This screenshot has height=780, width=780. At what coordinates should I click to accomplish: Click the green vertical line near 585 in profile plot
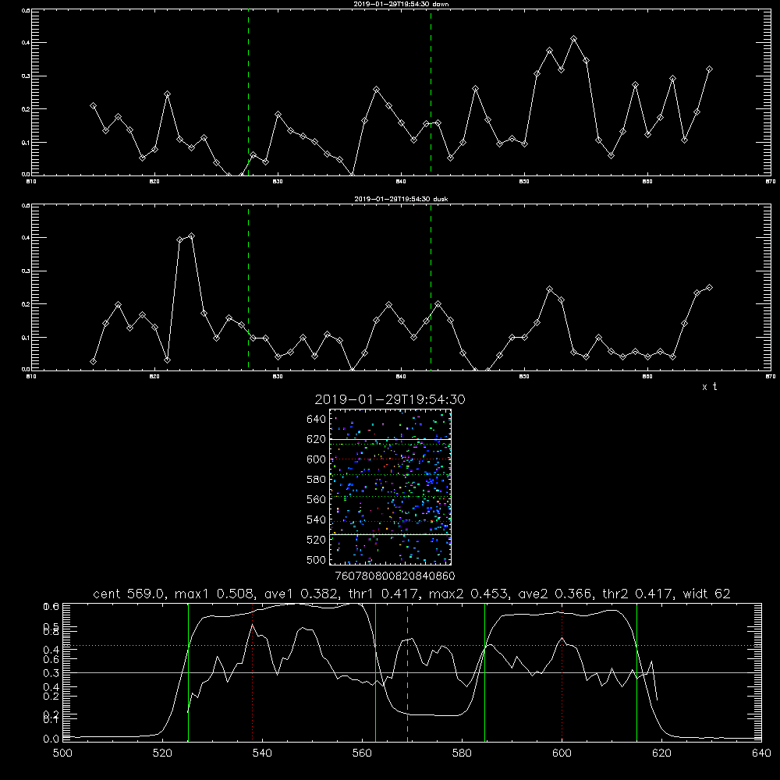(x=484, y=673)
